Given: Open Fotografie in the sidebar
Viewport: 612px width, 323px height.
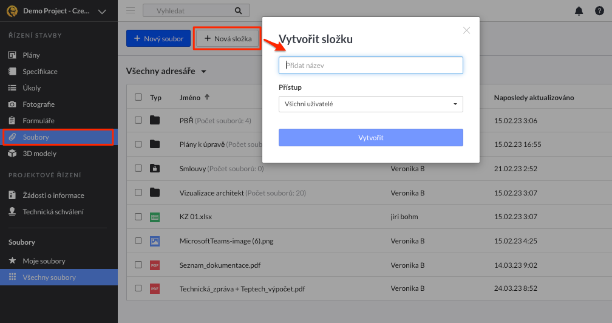Looking at the screenshot, I should click(x=38, y=104).
